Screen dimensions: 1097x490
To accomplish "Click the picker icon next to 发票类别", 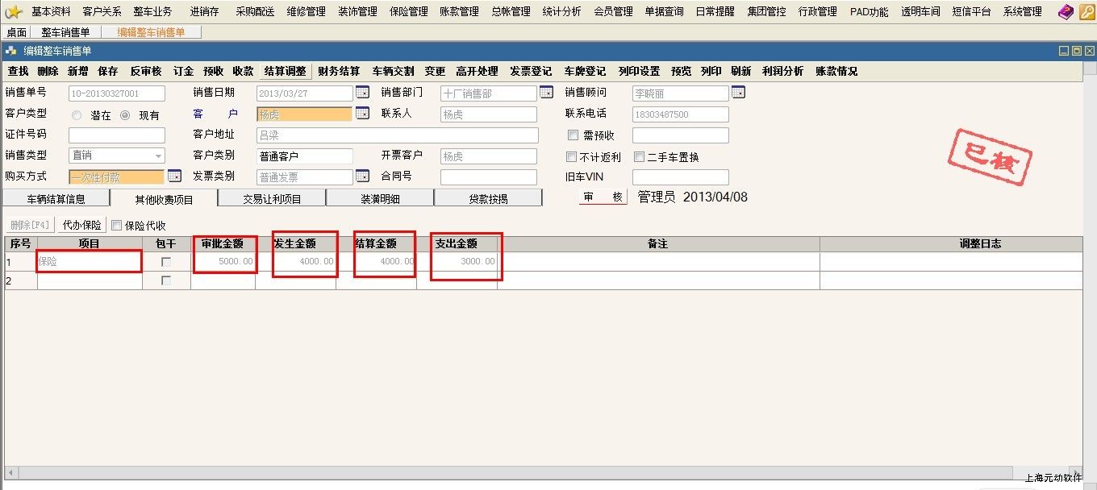I will click(x=362, y=176).
